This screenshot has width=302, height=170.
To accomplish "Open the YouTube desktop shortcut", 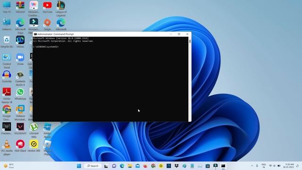I will click(47, 7).
